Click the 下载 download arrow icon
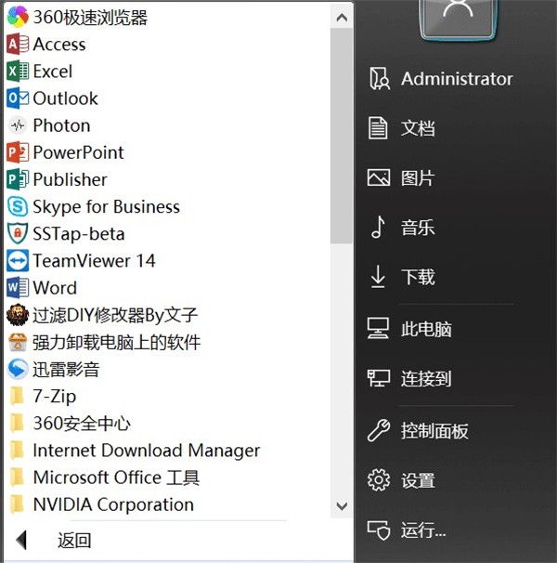This screenshot has height=563, width=557. click(378, 277)
